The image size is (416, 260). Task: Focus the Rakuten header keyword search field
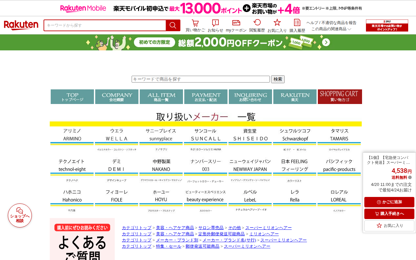[x=105, y=25]
